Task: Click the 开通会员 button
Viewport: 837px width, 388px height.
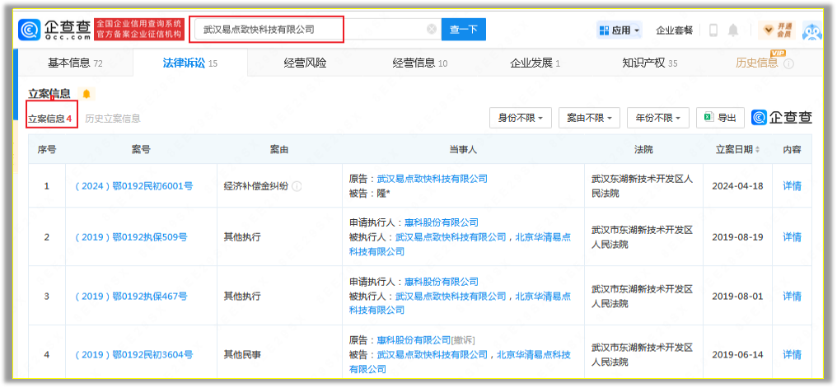Action: coord(777,30)
